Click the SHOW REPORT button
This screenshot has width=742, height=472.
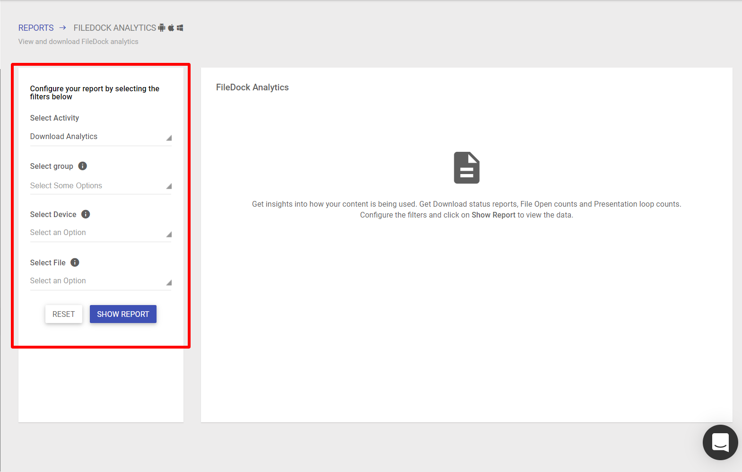[x=123, y=314]
